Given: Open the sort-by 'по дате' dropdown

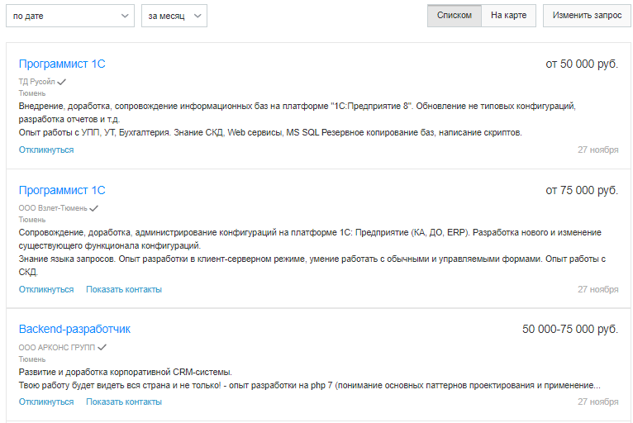Looking at the screenshot, I should click(x=69, y=16).
